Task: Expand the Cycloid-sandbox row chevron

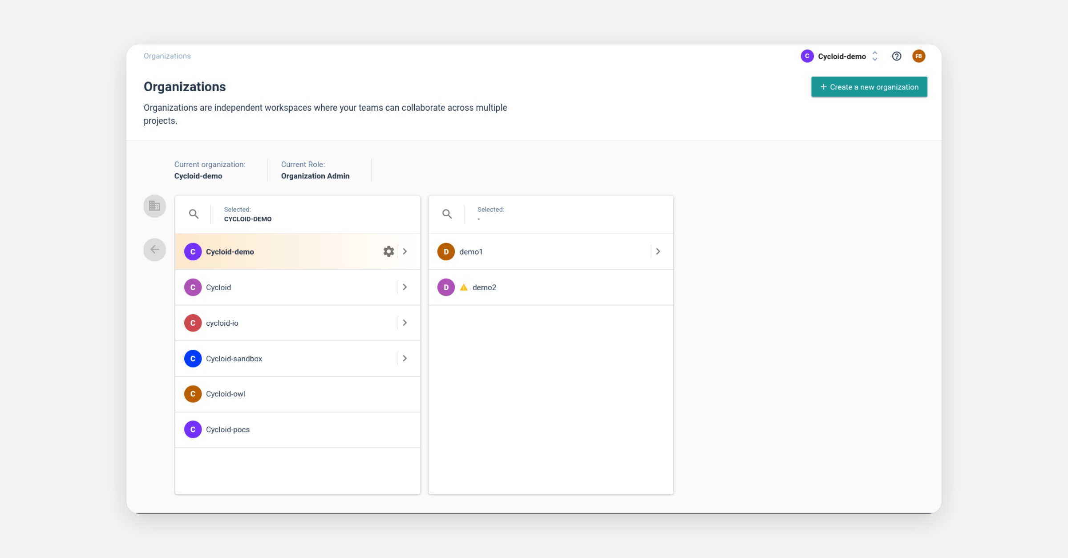Action: click(405, 358)
